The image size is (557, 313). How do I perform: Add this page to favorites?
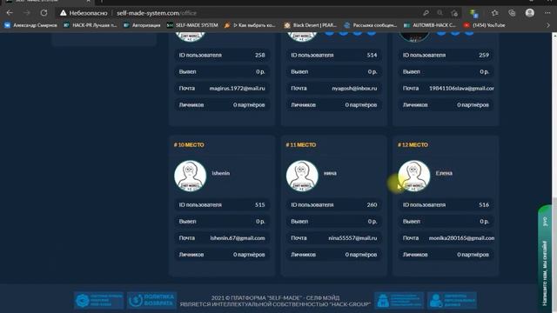[x=454, y=13]
